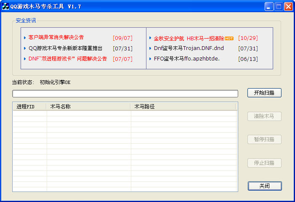Open the DNF"双进程游戏卡"问题解决公告 link

click(x=67, y=59)
